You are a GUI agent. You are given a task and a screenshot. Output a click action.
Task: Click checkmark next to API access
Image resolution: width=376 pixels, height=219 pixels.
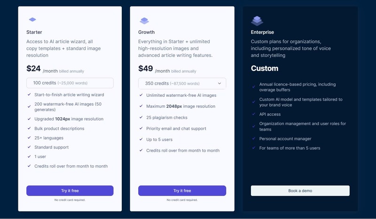[254, 114]
